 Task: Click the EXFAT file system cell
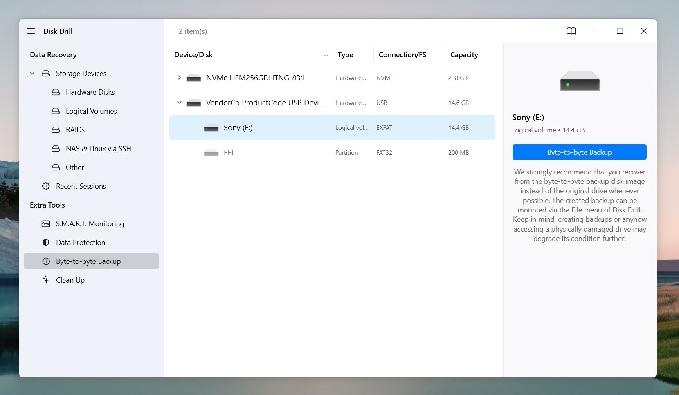tap(384, 128)
